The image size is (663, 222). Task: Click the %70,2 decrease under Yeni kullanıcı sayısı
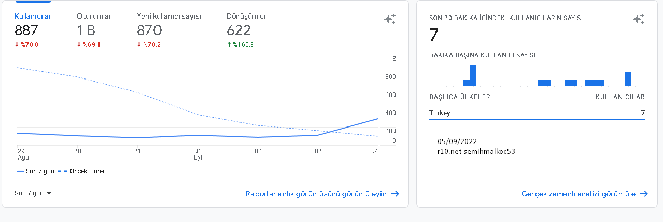149,45
